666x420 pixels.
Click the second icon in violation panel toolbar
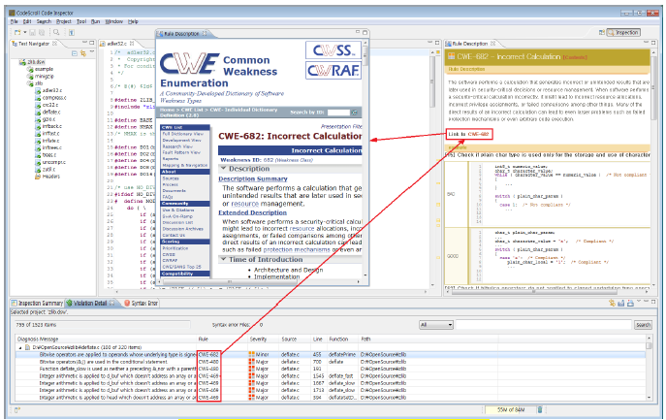[621, 303]
